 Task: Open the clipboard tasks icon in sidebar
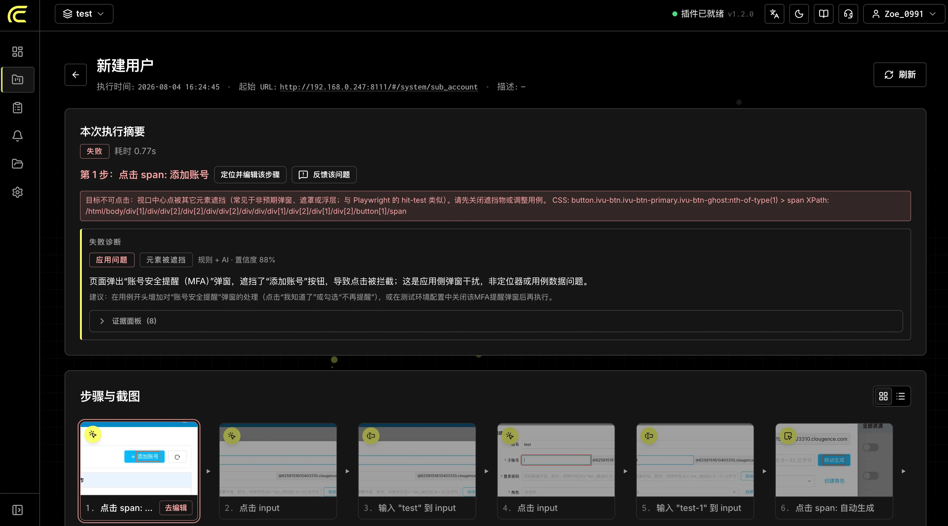coord(17,108)
